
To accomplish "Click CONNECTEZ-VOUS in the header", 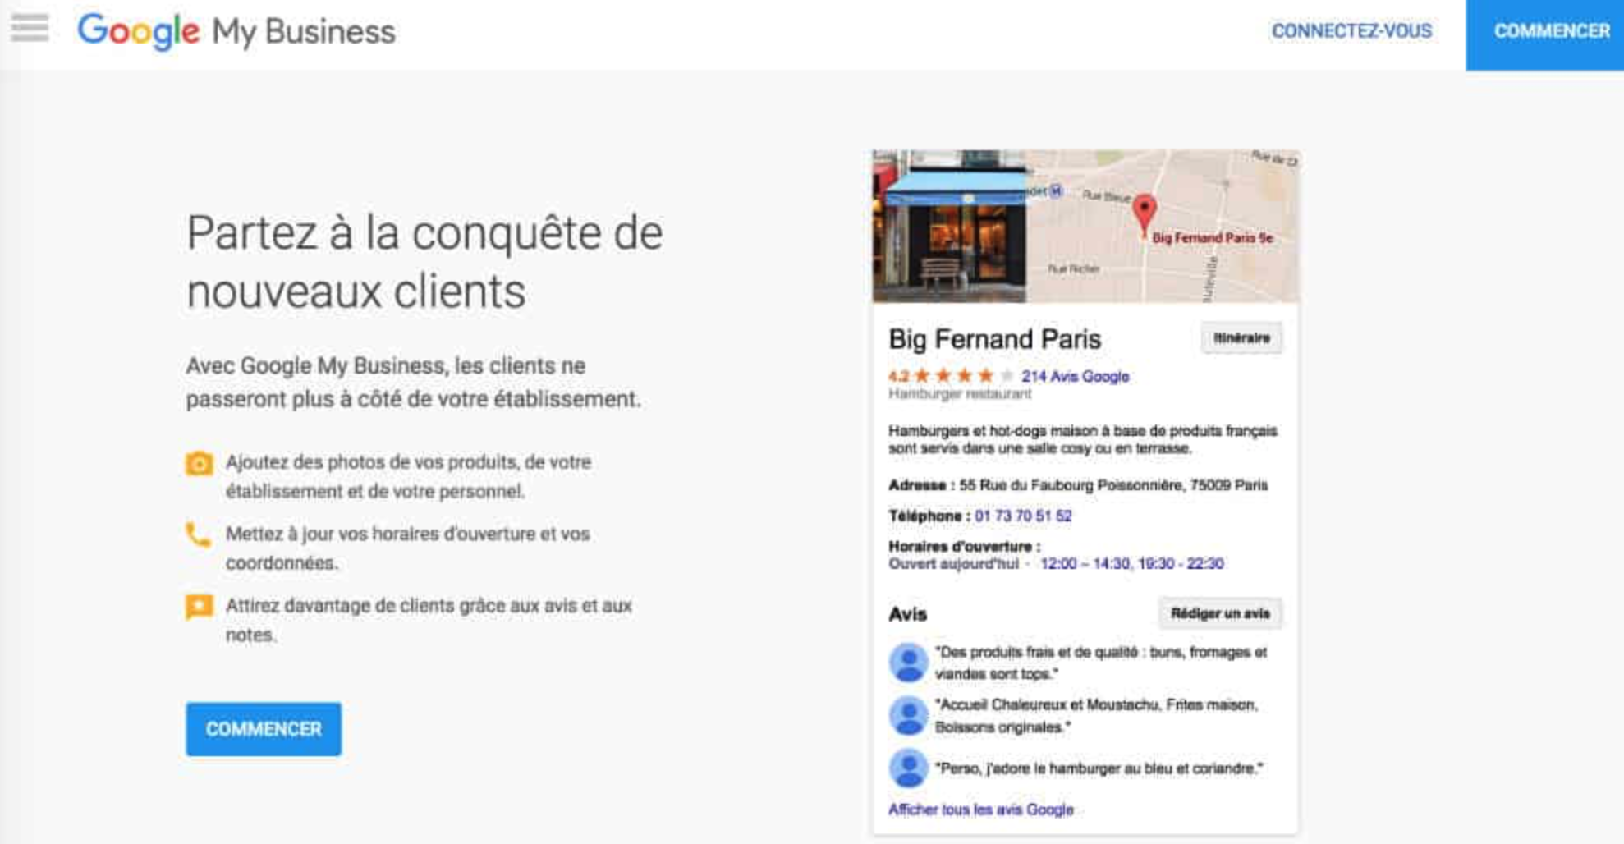I will coord(1351,31).
